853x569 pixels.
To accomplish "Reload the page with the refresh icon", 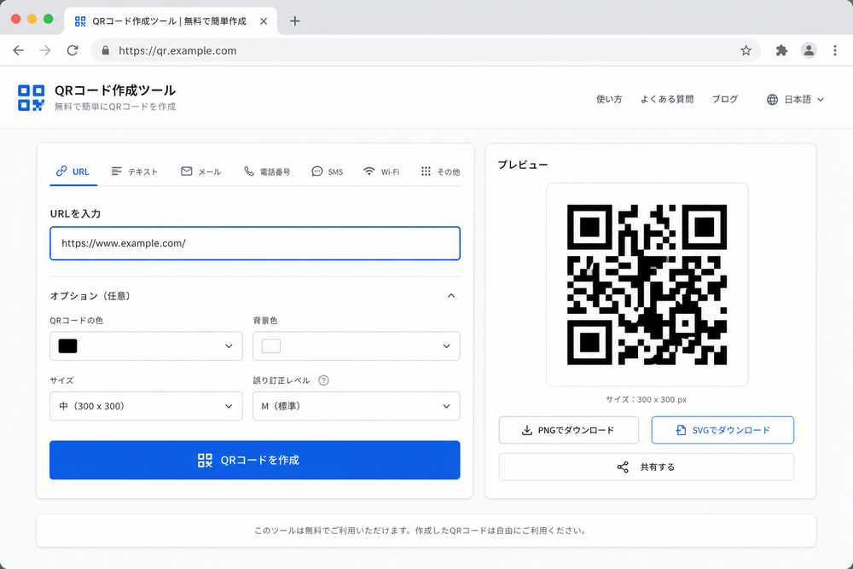I will 73,50.
